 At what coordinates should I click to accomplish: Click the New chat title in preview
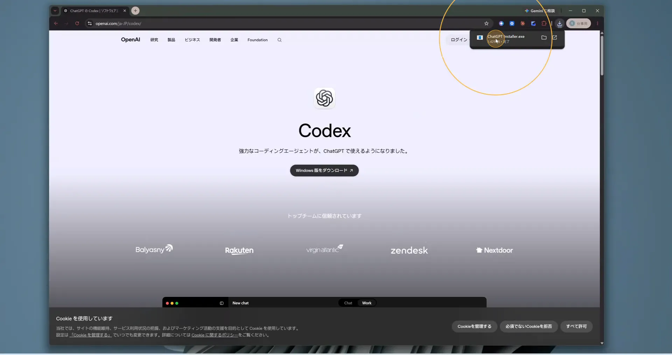[x=240, y=303]
